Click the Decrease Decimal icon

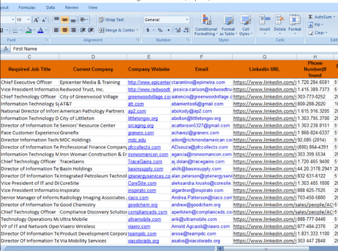[x=186, y=30]
